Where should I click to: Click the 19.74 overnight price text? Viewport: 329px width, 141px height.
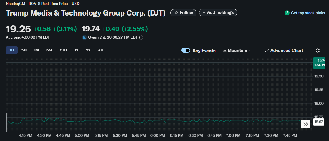pos(91,29)
